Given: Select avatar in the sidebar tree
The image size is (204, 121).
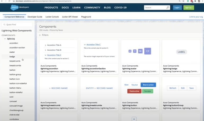Looking at the screenshot, I should click(x=12, y=52).
